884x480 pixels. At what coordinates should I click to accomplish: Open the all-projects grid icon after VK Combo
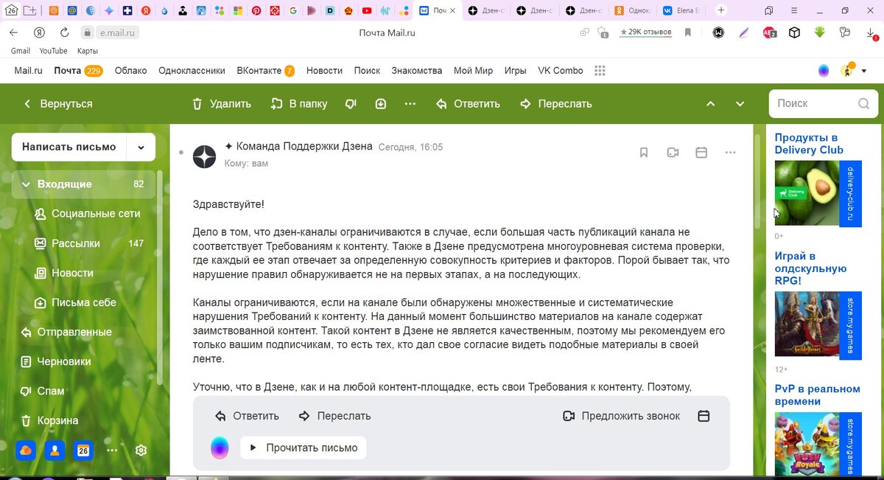(600, 71)
